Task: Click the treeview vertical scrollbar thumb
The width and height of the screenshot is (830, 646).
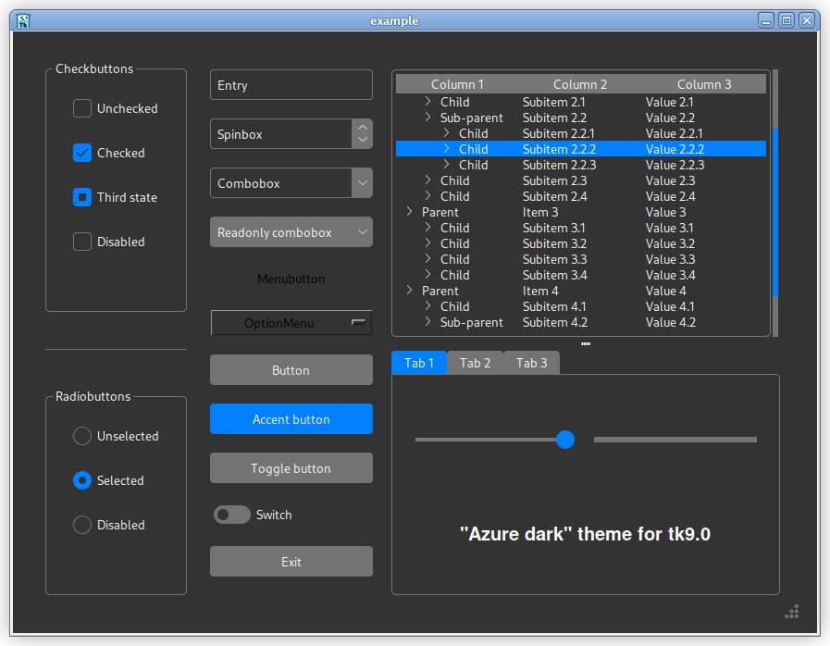Action: pyautogui.click(x=775, y=212)
